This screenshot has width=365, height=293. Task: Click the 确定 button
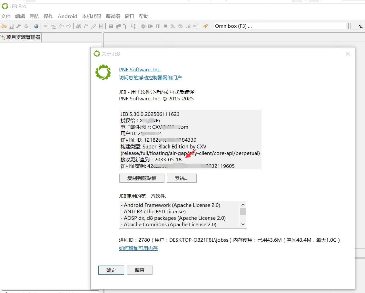[x=111, y=270]
